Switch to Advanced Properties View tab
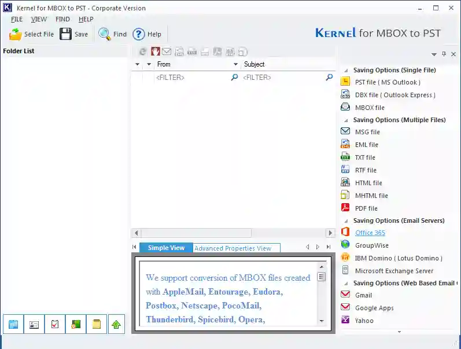Image resolution: width=461 pixels, height=349 pixels. pyautogui.click(x=237, y=248)
